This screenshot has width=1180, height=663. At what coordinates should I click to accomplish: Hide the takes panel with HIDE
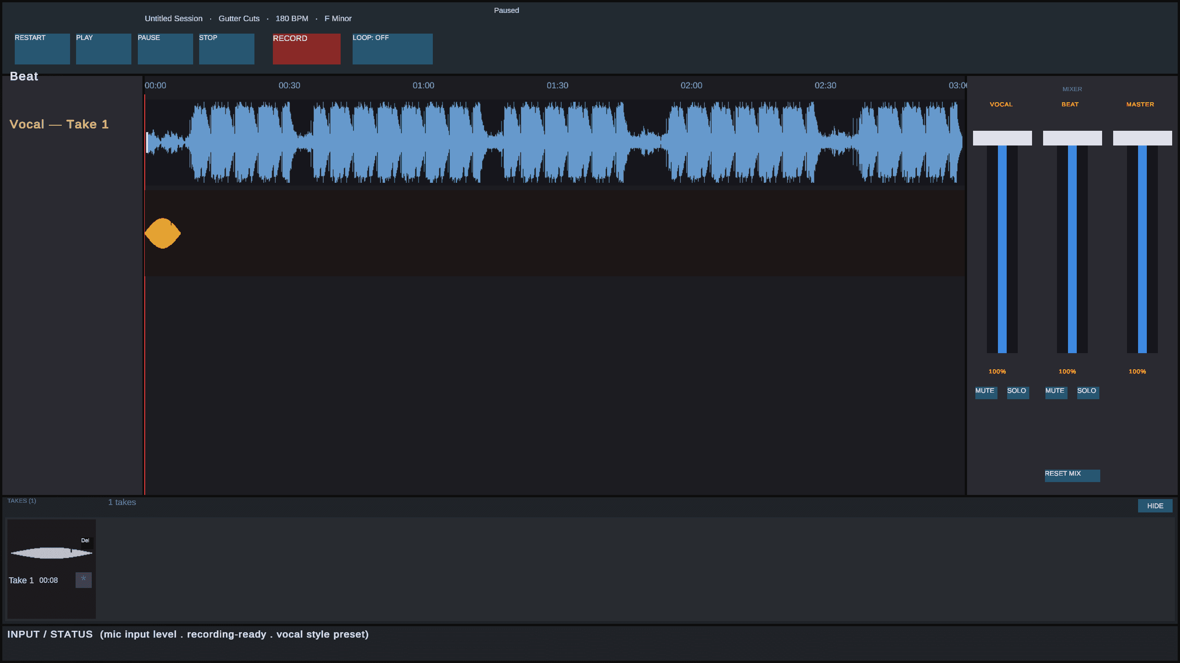(1155, 506)
